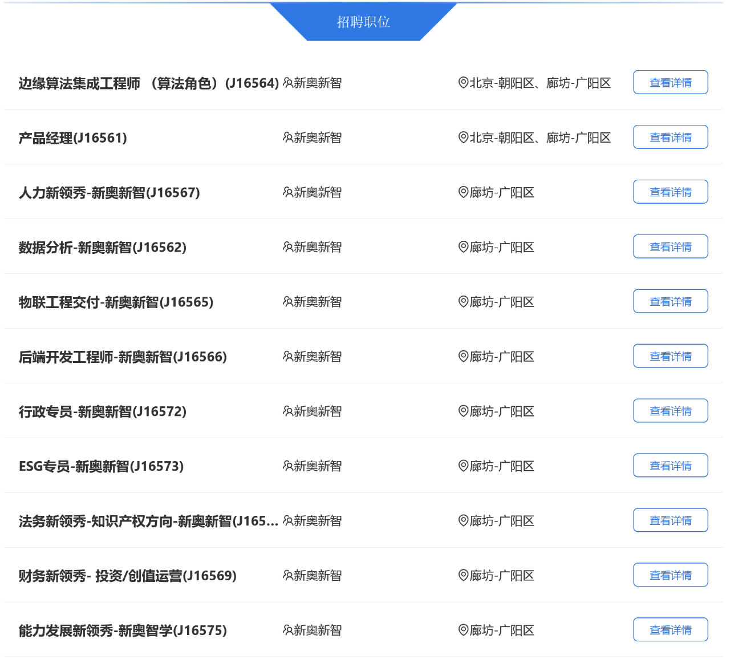The height and width of the screenshot is (659, 730).
Task: Click location pin in 人力新领秀 row
Action: 464,192
